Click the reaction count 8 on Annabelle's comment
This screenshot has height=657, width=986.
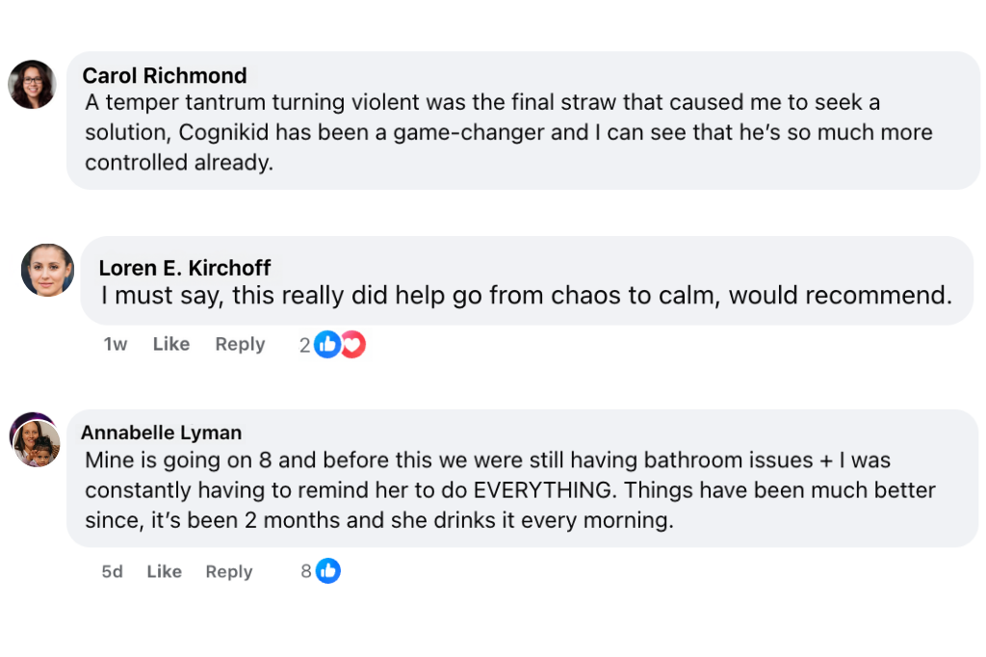pyautogui.click(x=306, y=571)
